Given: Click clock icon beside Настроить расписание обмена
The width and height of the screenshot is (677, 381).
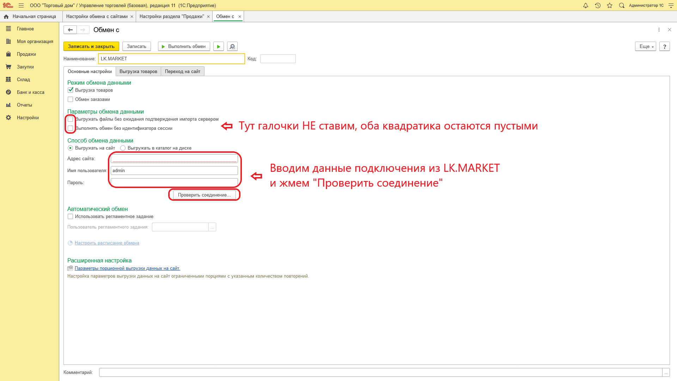Looking at the screenshot, I should pyautogui.click(x=70, y=243).
